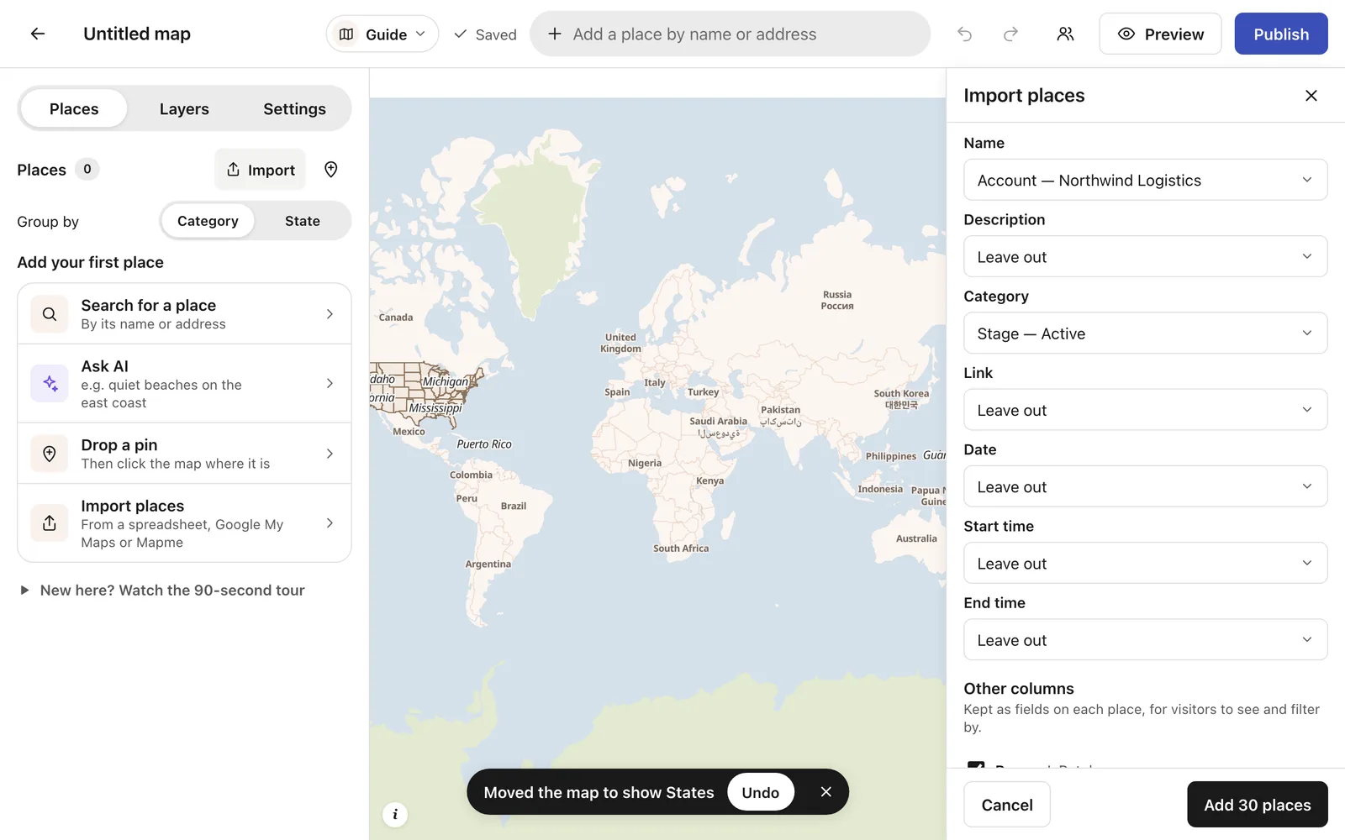This screenshot has height=840, width=1345.
Task: Click the drop-pin icon beside Import
Action: pyautogui.click(x=331, y=170)
